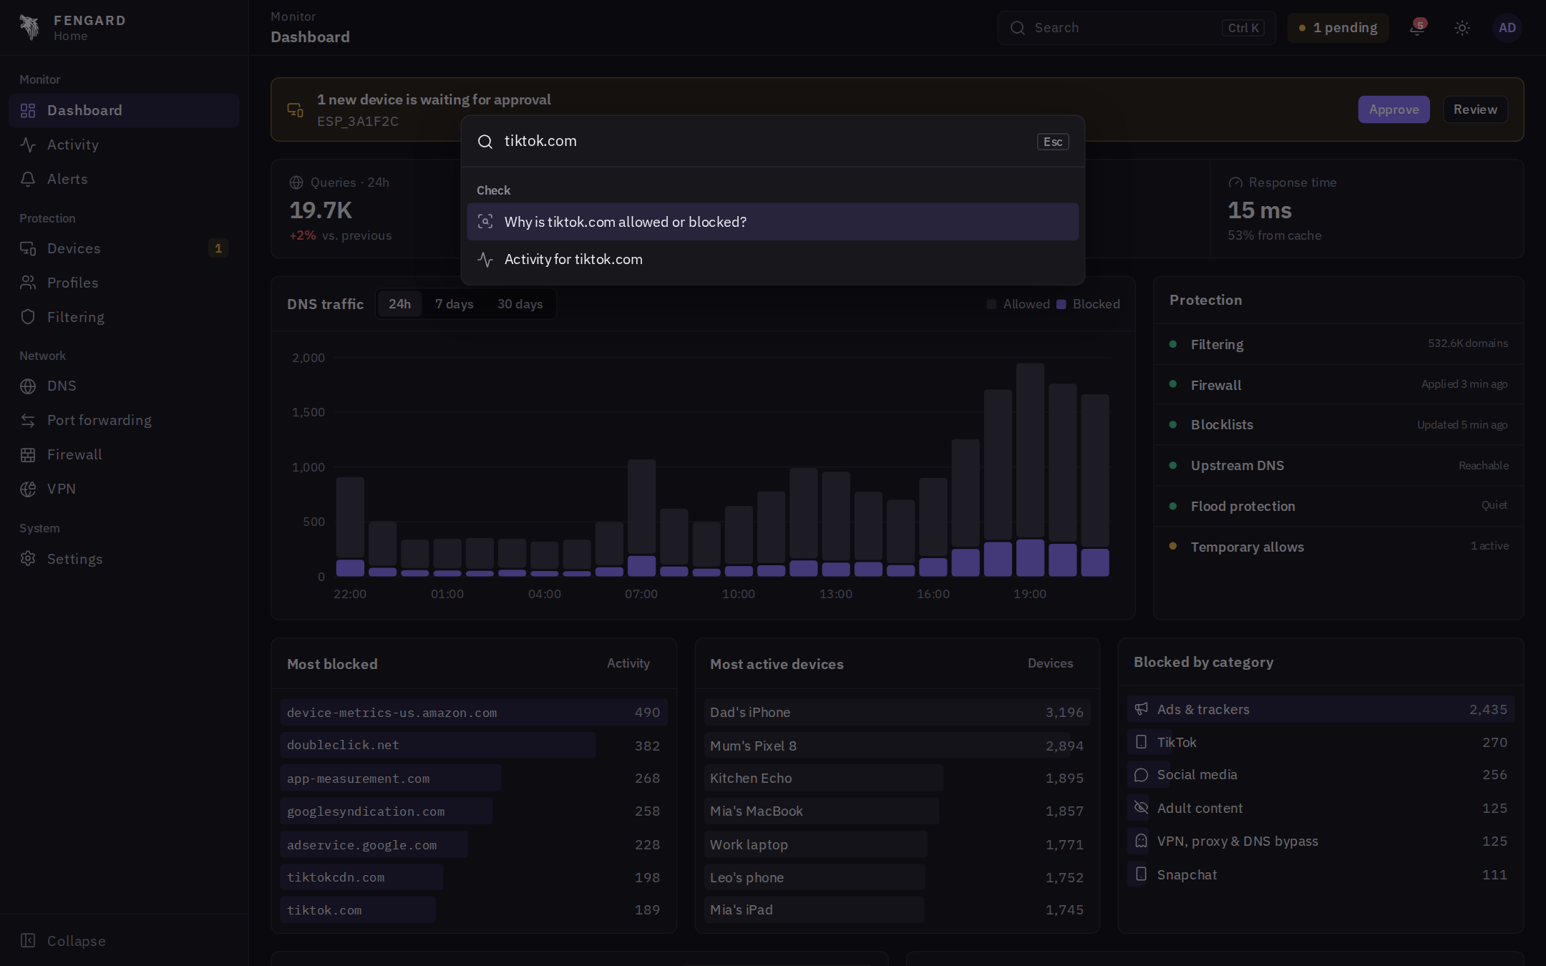The height and width of the screenshot is (966, 1546).
Task: Click the top Search box
Action: coord(1137,28)
